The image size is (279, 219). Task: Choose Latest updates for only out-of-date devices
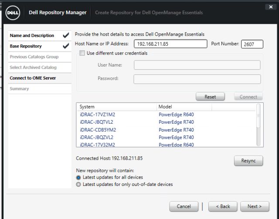tap(78, 184)
